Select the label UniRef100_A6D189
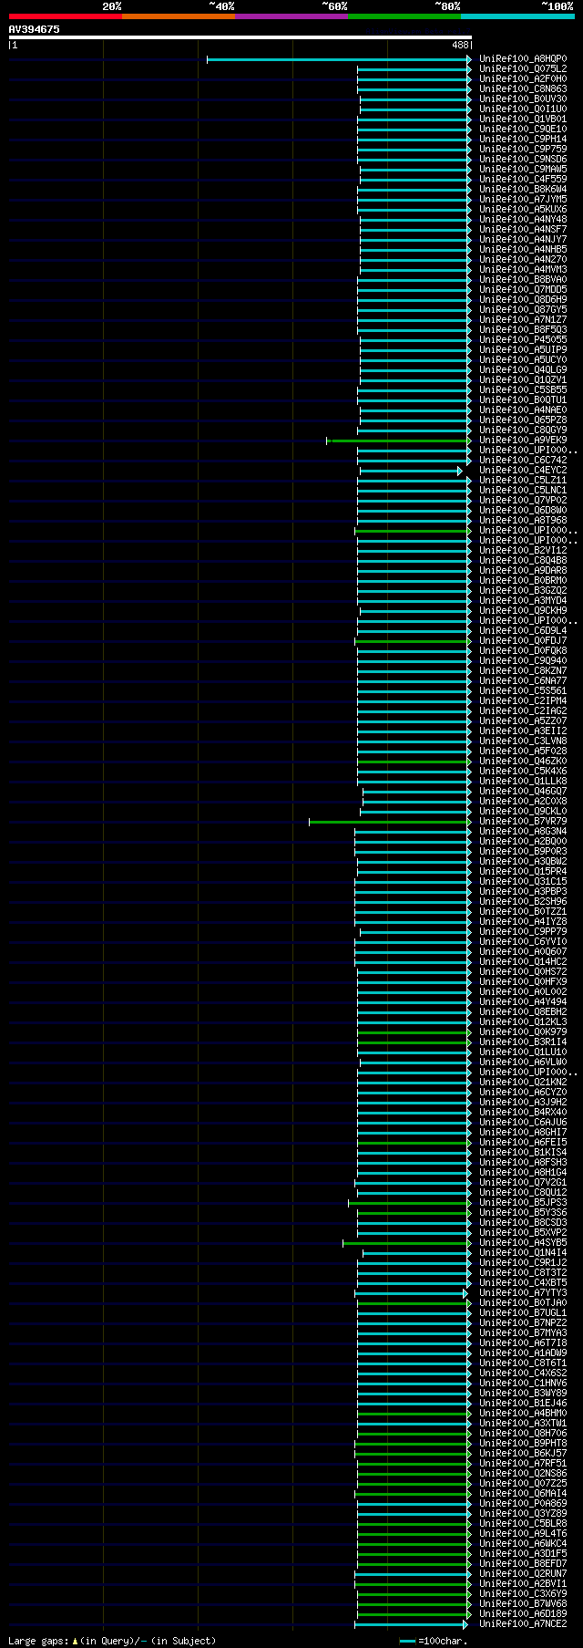The width and height of the screenshot is (583, 1648). [x=523, y=1614]
